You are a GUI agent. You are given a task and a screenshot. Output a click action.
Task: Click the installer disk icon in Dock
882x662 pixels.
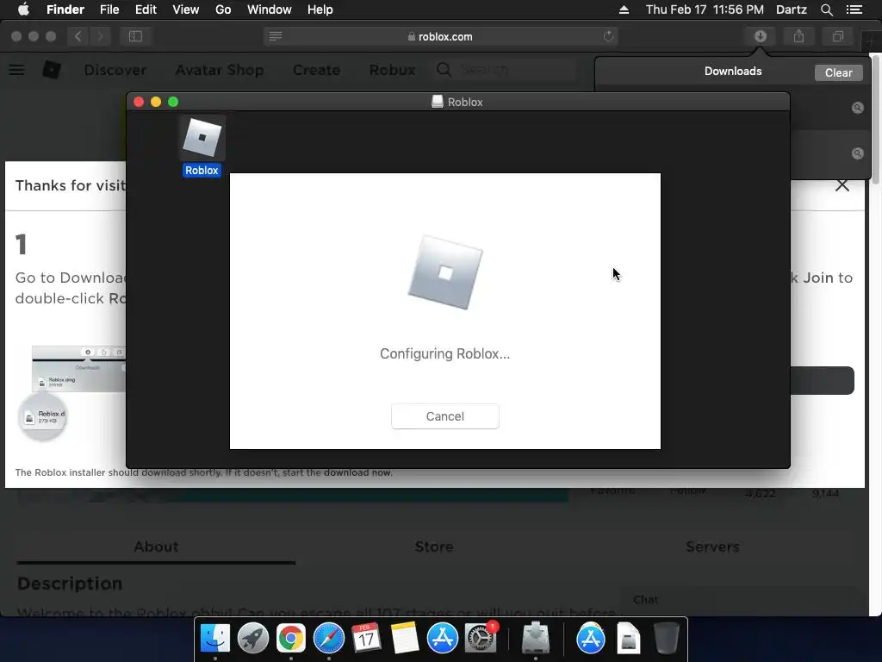pos(536,639)
